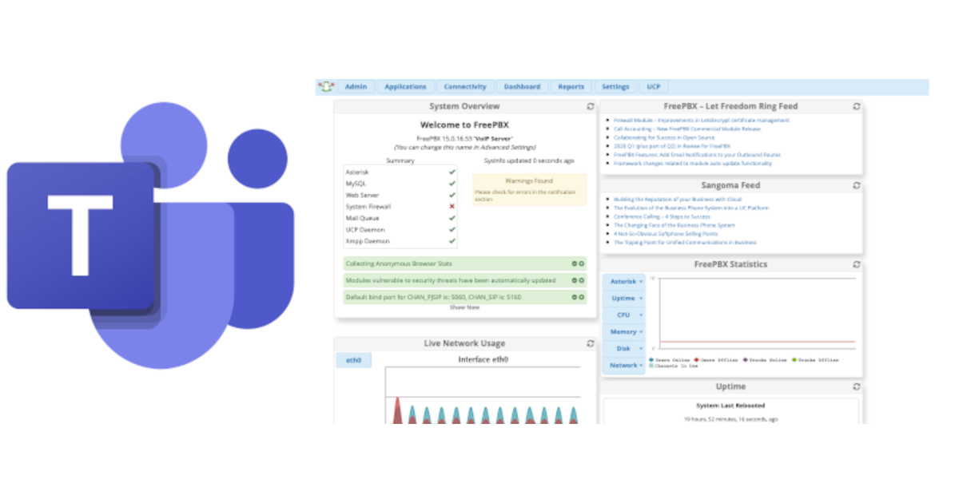Refresh the Uptime panel
Viewport: 959px width, 503px height.
[x=856, y=386]
